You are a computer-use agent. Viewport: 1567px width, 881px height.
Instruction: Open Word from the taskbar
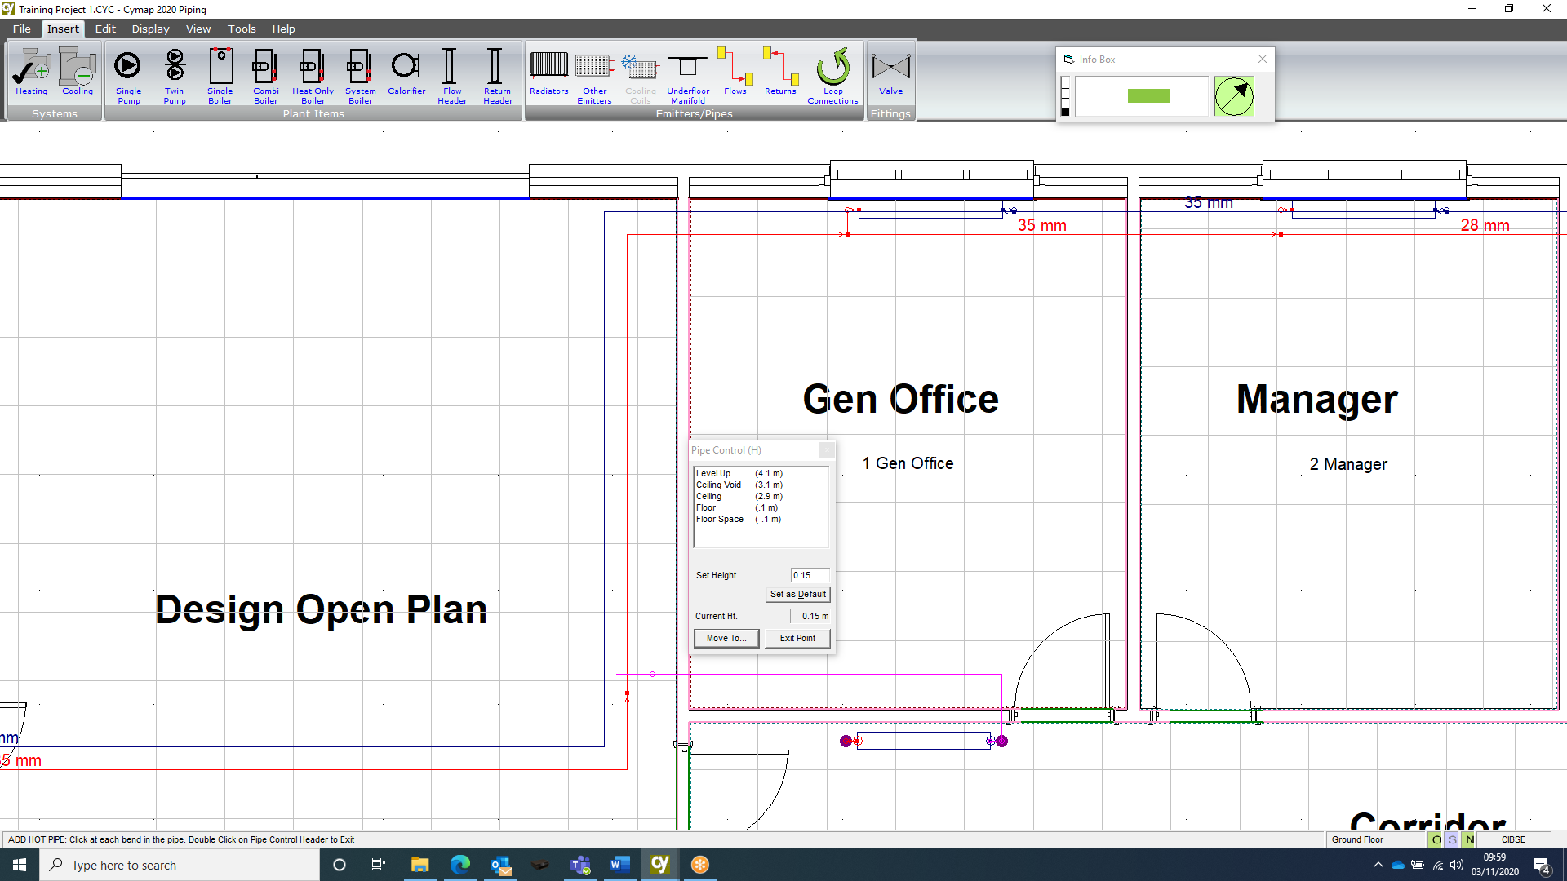click(620, 865)
